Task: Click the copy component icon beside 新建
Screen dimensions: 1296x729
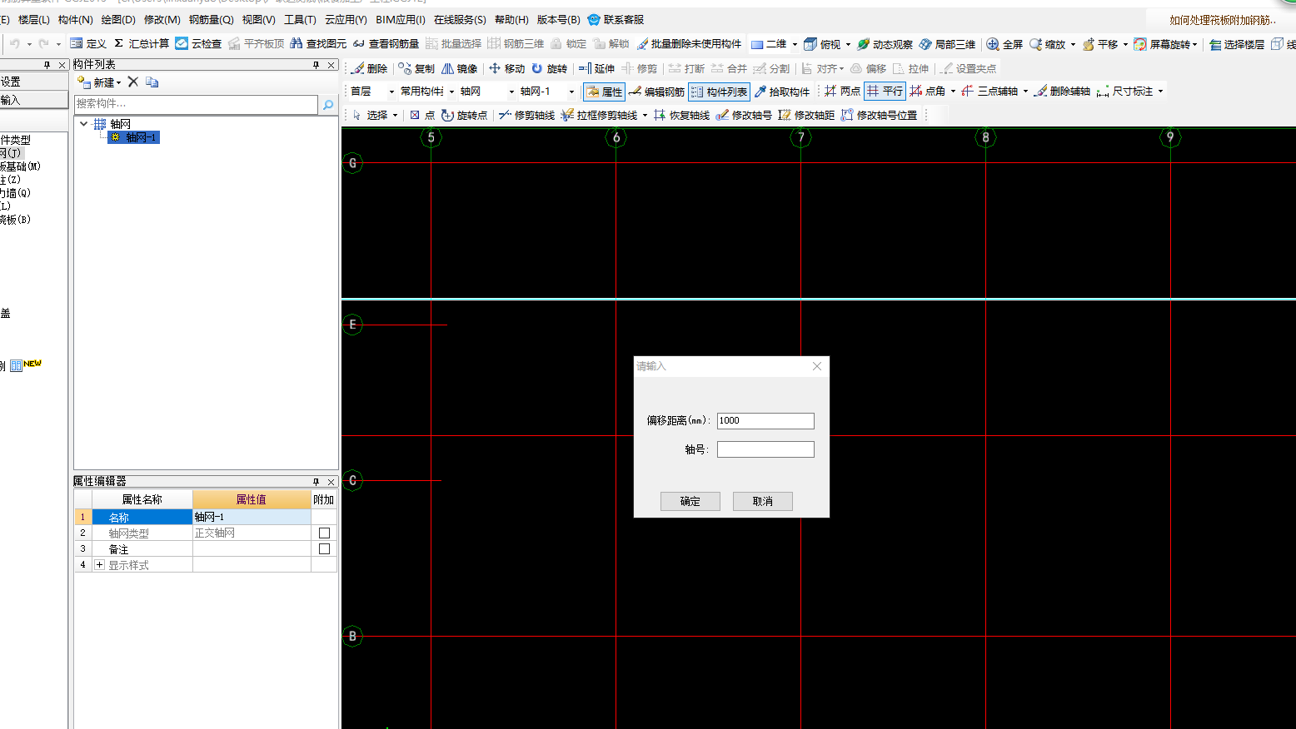Action: click(152, 82)
